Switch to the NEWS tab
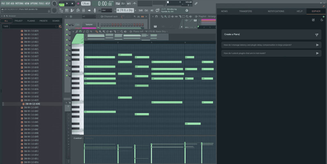 pos(224,11)
